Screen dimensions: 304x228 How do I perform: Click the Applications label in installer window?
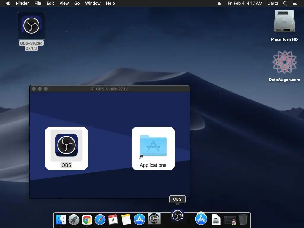(x=153, y=165)
